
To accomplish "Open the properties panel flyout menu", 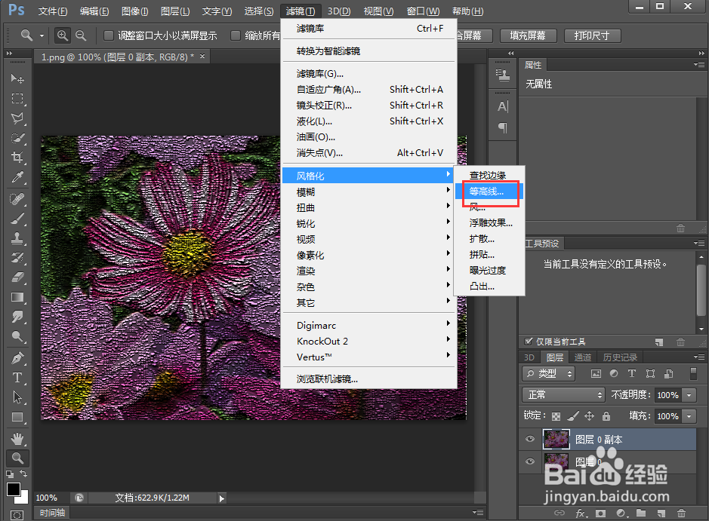I will pos(699,65).
